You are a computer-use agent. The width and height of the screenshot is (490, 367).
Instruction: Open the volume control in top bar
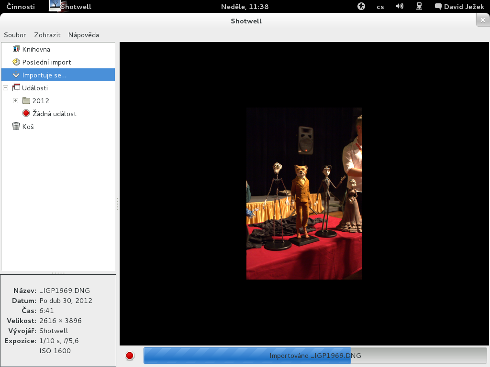(x=400, y=6)
